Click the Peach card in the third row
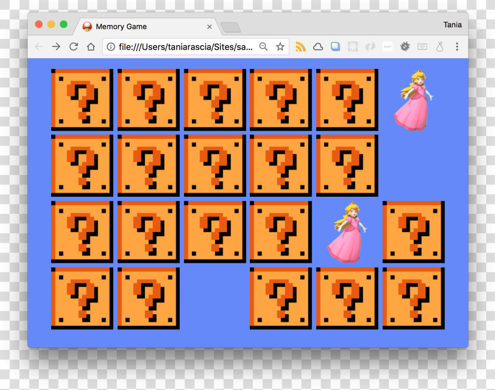Screen dimensions: 495x390 [347, 232]
